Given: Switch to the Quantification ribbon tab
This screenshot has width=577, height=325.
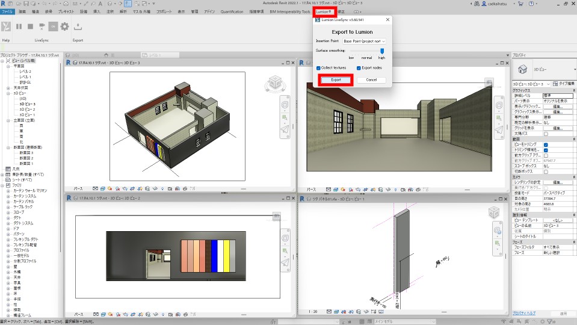Looking at the screenshot, I should tap(232, 12).
